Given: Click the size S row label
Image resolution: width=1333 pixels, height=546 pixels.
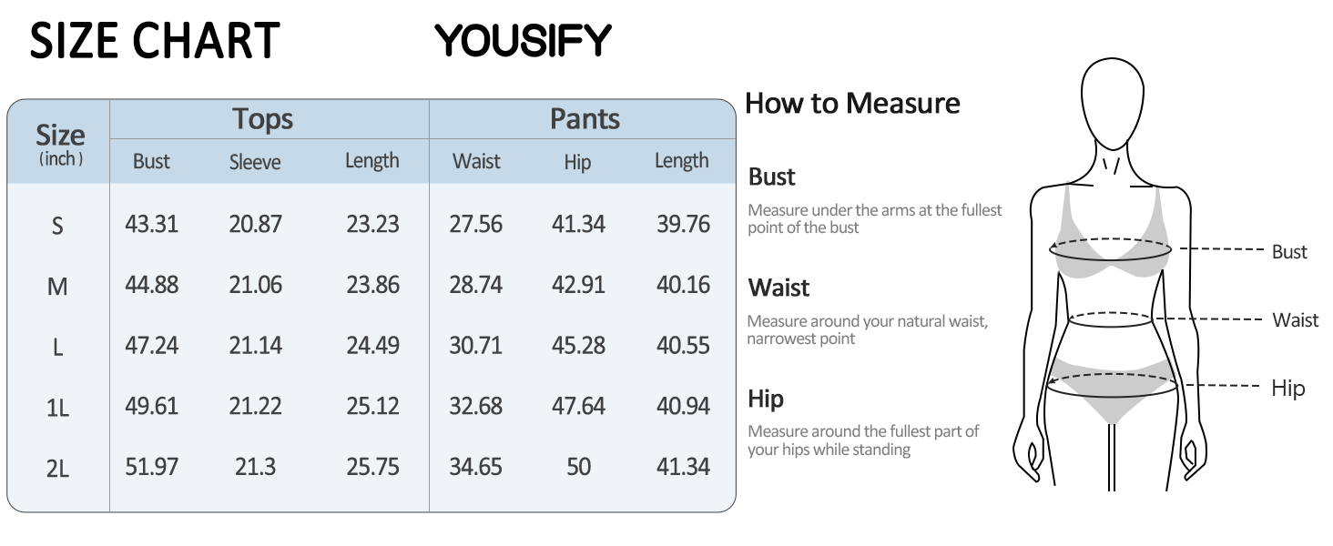Looking at the screenshot, I should pyautogui.click(x=57, y=226).
